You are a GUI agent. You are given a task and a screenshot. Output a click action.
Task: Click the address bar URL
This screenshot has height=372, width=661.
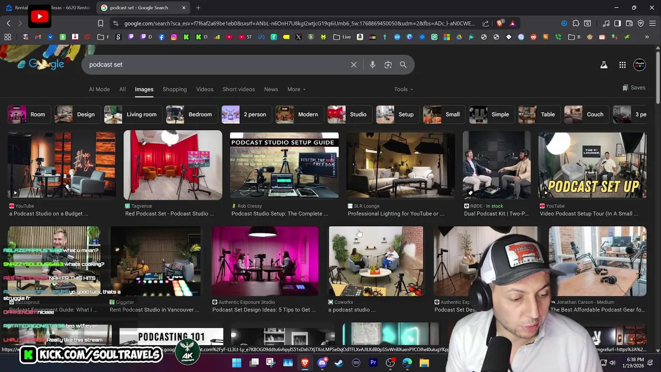click(x=298, y=23)
